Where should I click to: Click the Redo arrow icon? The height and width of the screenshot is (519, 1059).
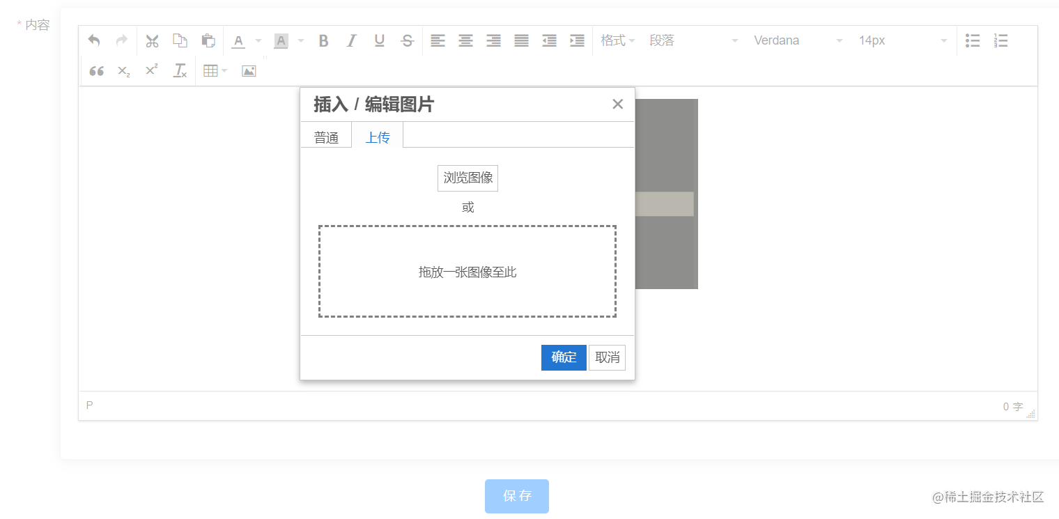[122, 40]
